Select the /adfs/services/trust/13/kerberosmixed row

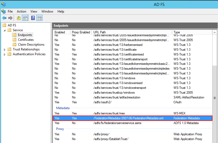[x=132, y=45]
